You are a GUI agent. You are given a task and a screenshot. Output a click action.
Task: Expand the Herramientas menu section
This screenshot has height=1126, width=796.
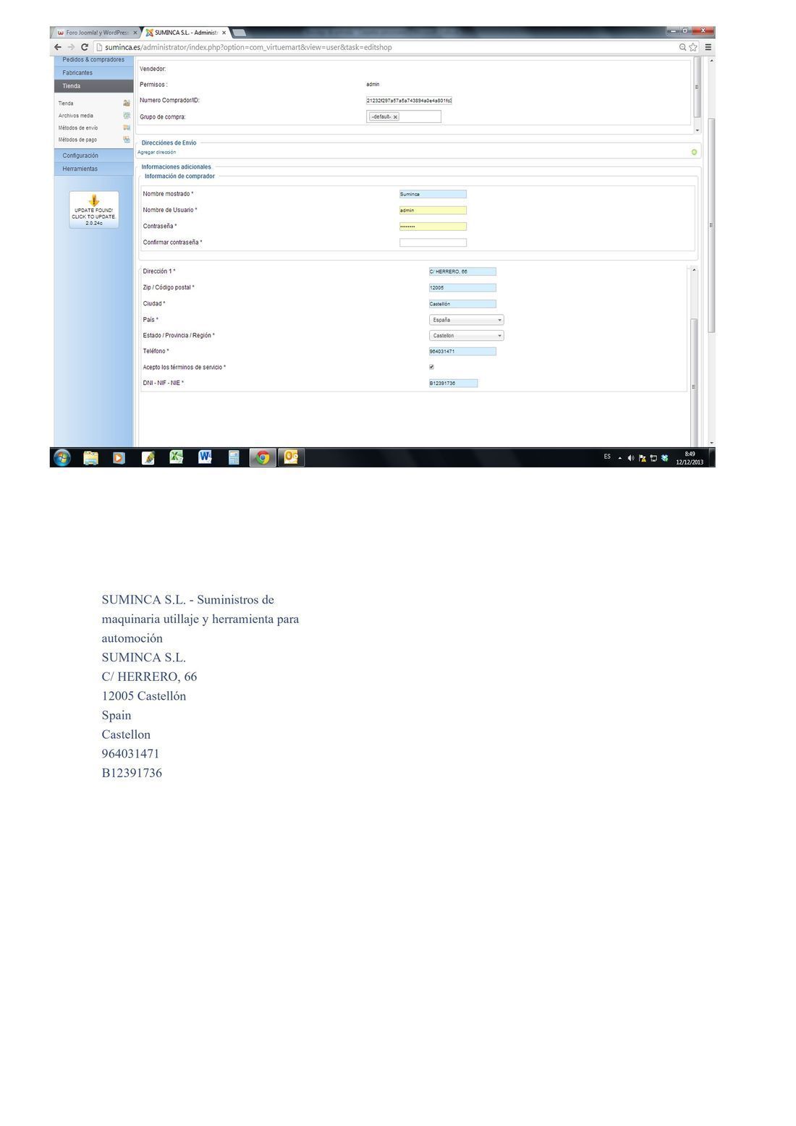[x=93, y=169]
